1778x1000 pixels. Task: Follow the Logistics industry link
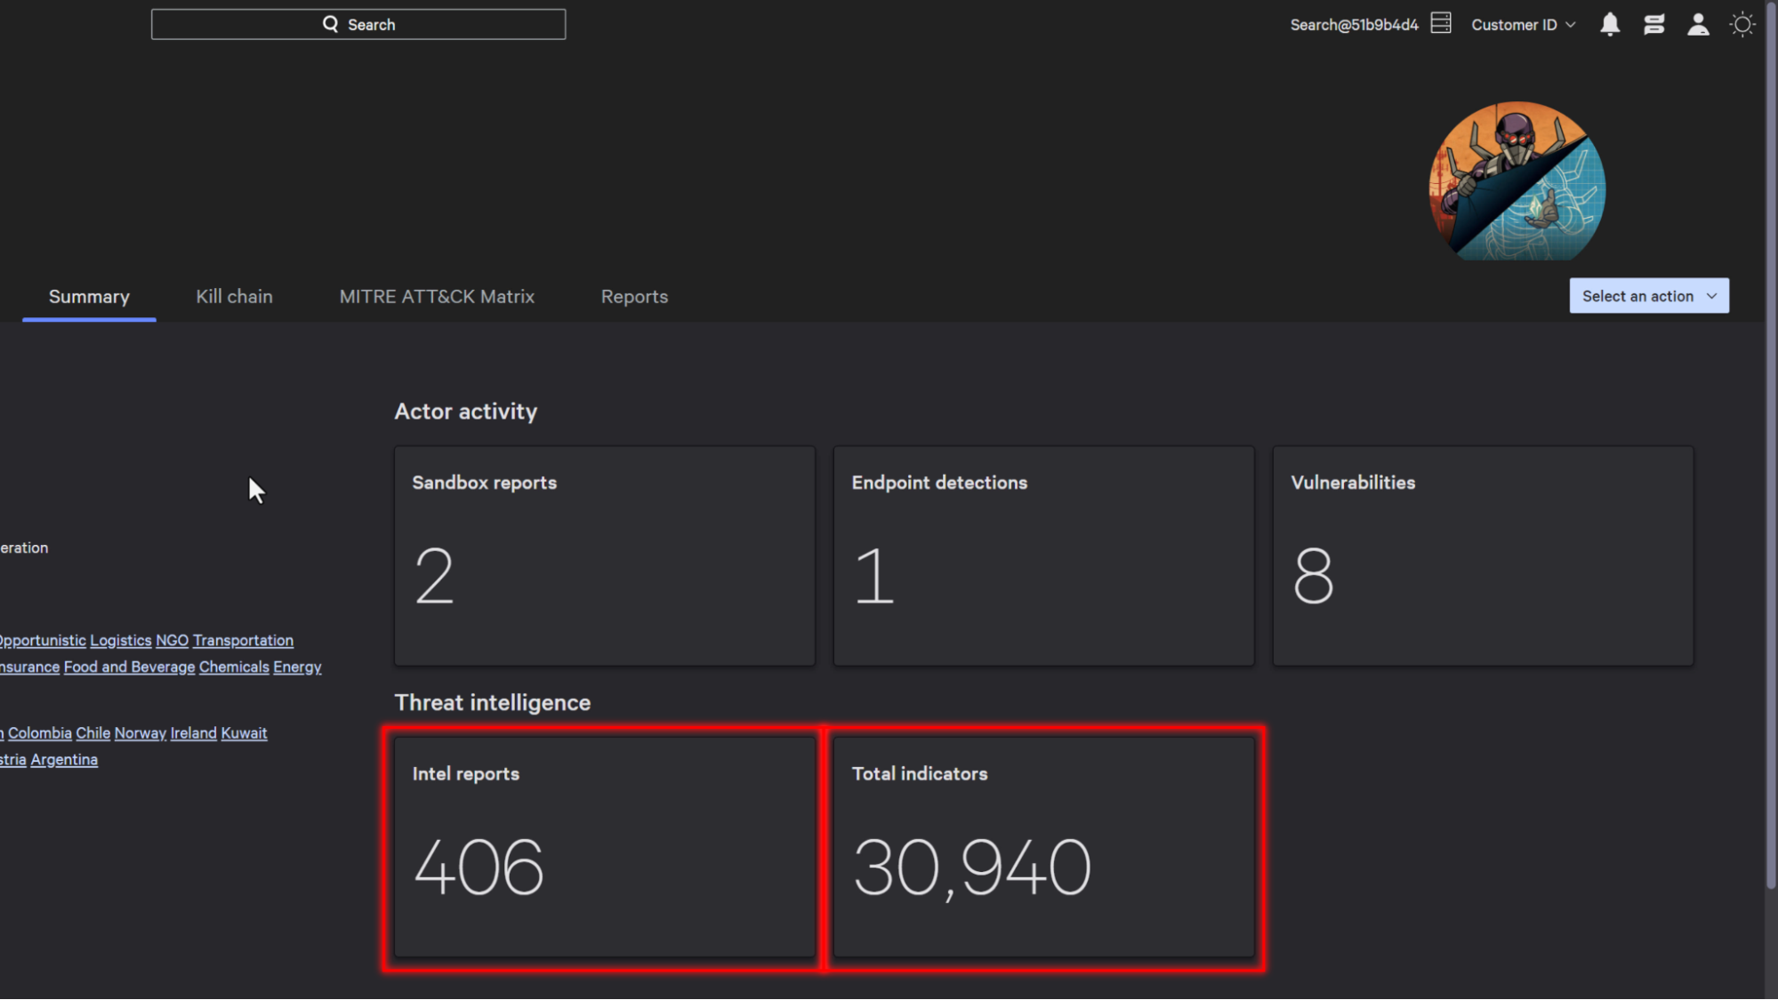point(121,640)
